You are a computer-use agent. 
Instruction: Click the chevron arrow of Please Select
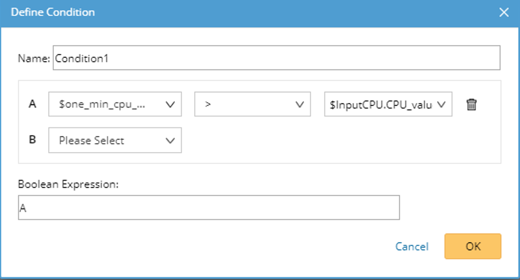tap(170, 141)
